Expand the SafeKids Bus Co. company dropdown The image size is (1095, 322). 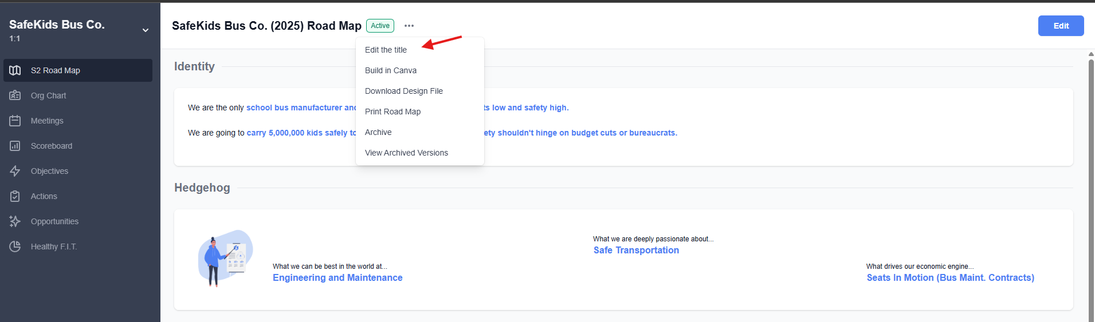(x=146, y=30)
